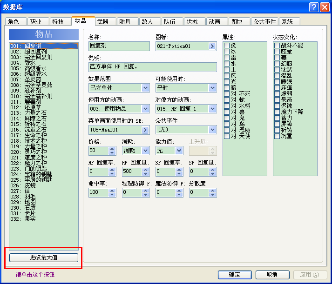Check the 麻痹 state checkbox
Screen dimensions: 332x284
[277, 88]
